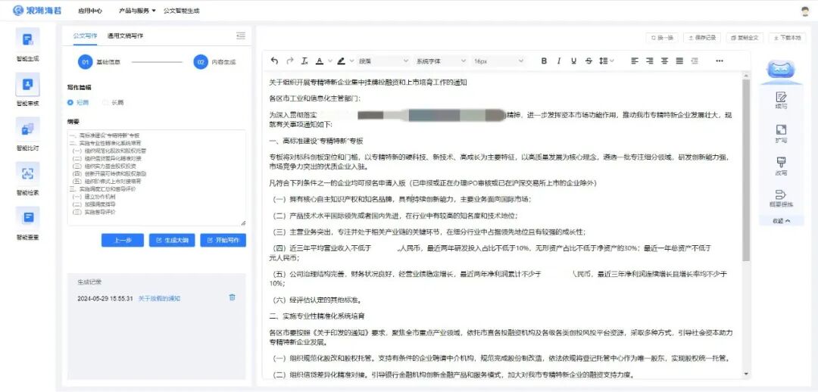Click the heading 二、实施专业性精准化系统培育 in editor
This screenshot has height=392, width=818.
click(x=317, y=316)
